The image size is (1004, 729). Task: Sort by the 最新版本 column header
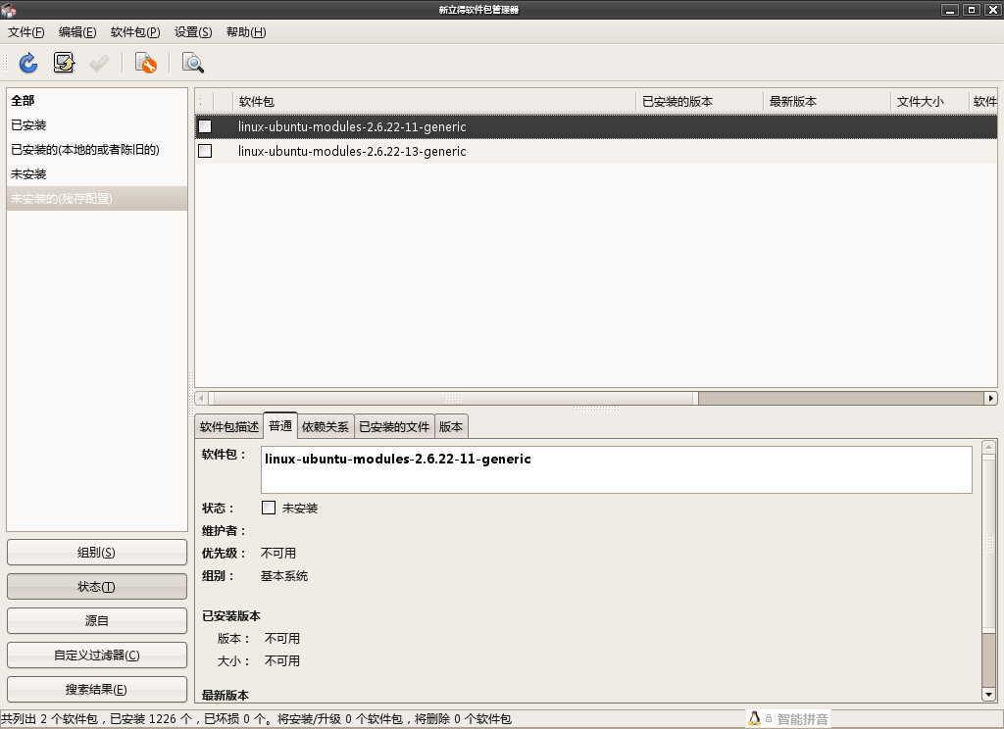point(827,101)
